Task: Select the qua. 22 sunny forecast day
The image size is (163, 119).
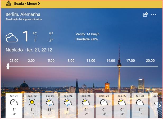Action: tap(32, 105)
